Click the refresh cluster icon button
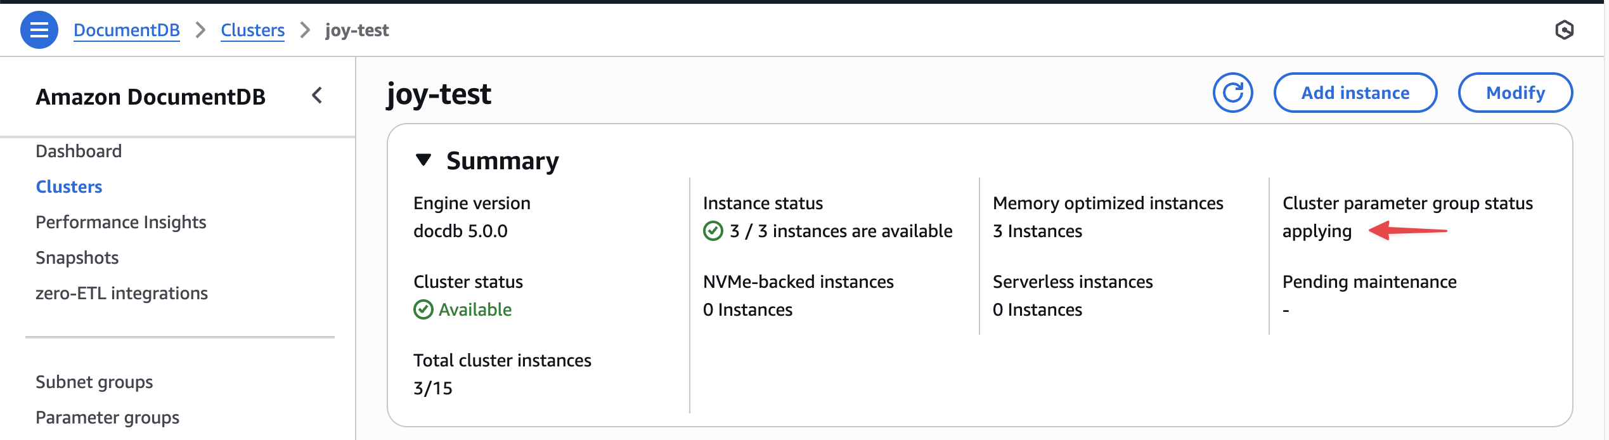1609x440 pixels. point(1232,93)
